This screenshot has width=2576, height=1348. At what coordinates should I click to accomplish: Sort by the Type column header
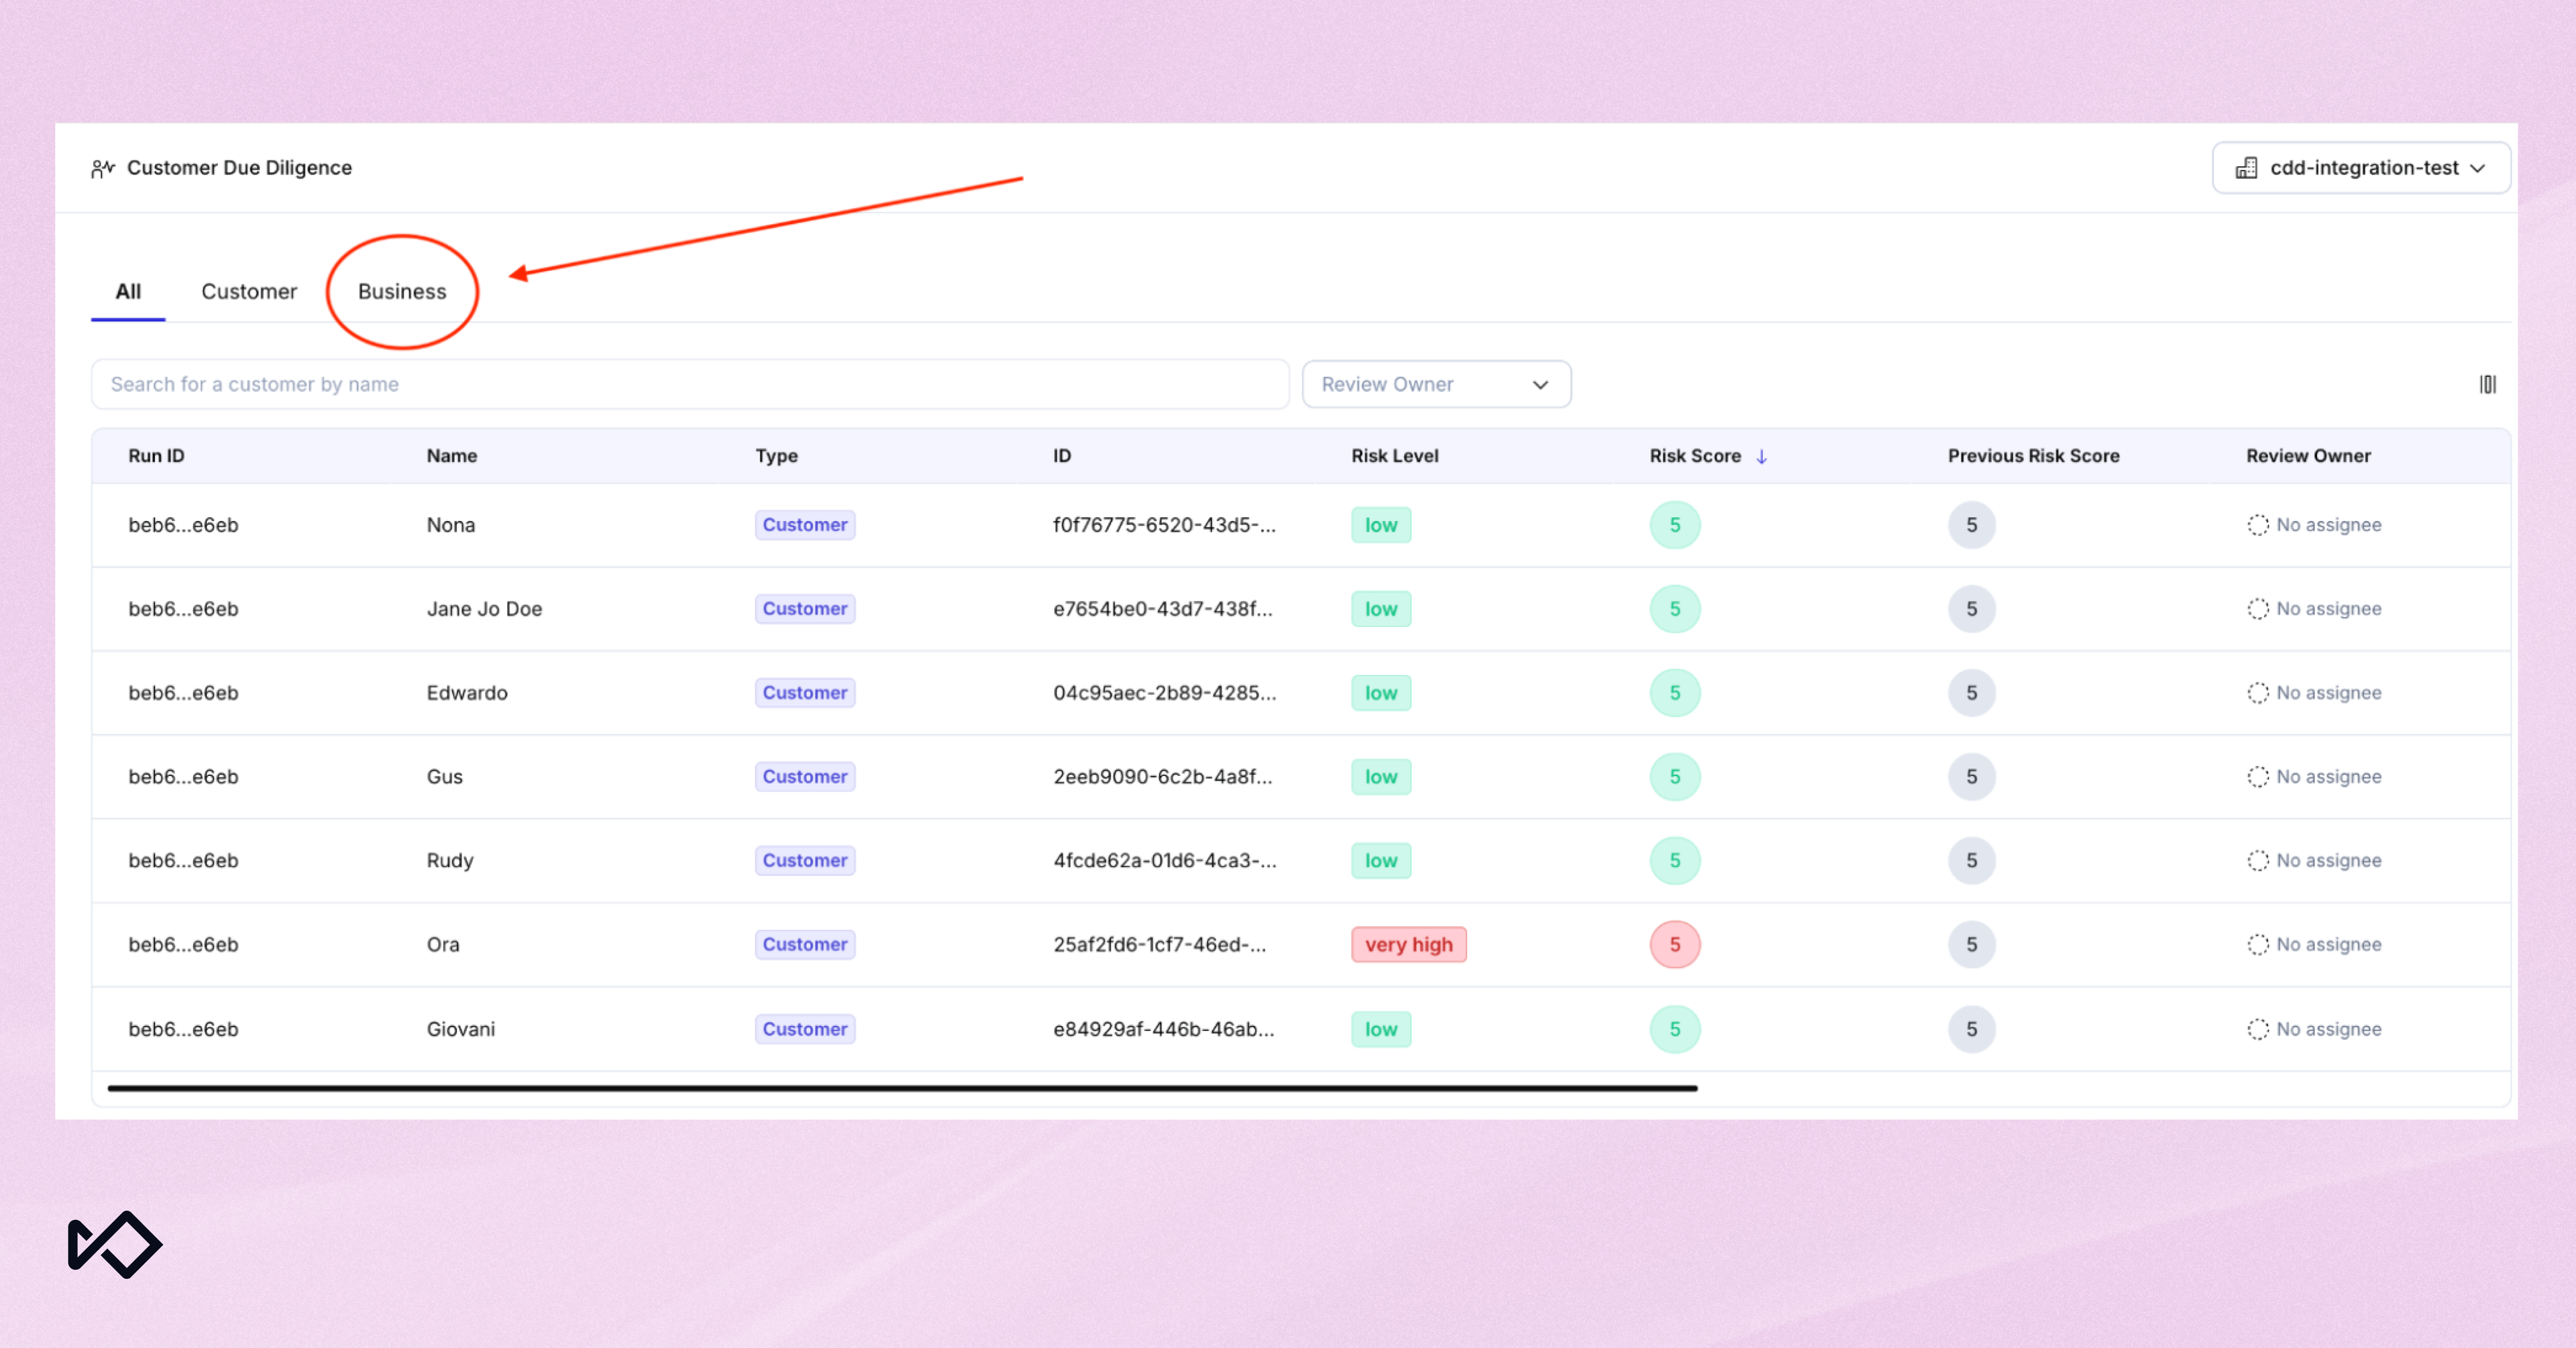776,456
